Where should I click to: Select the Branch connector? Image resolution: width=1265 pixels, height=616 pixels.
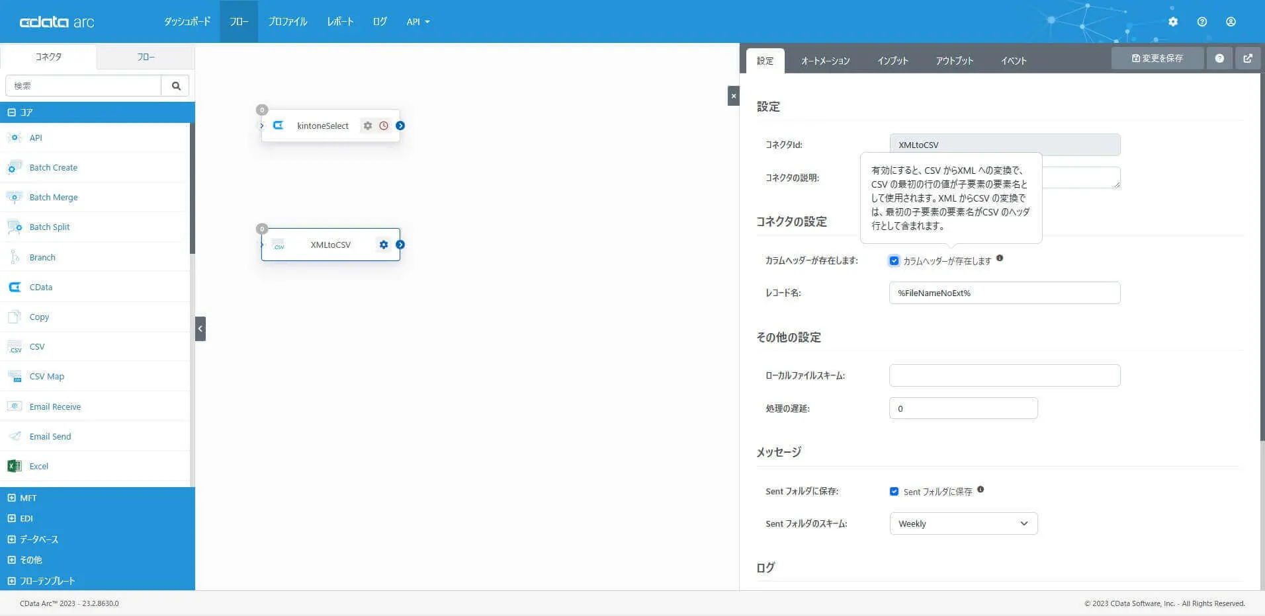point(95,257)
